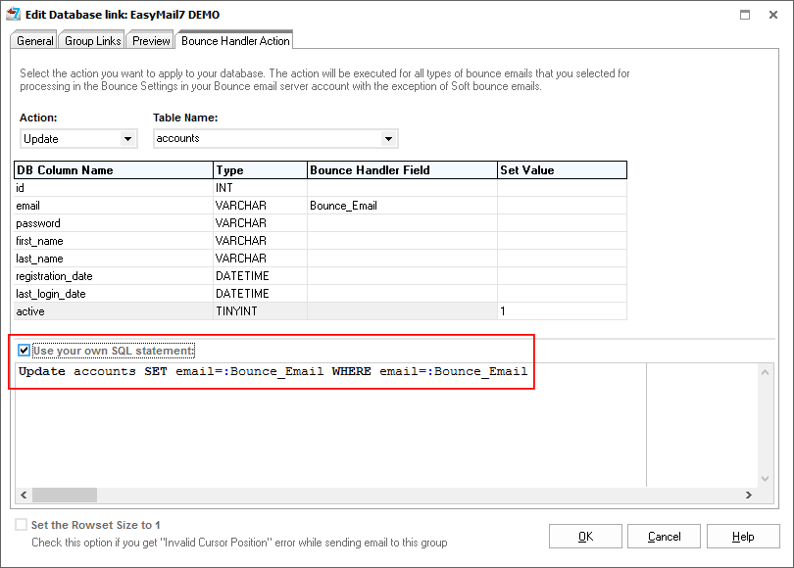Select the registration_date column row

pyautogui.click(x=320, y=276)
